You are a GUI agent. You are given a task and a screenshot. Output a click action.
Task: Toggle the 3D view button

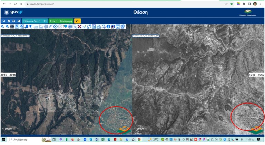pyautogui.click(x=45, y=21)
